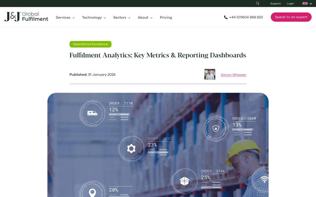
Task: Open the Sectors dropdown menu
Action: [x=122, y=18]
